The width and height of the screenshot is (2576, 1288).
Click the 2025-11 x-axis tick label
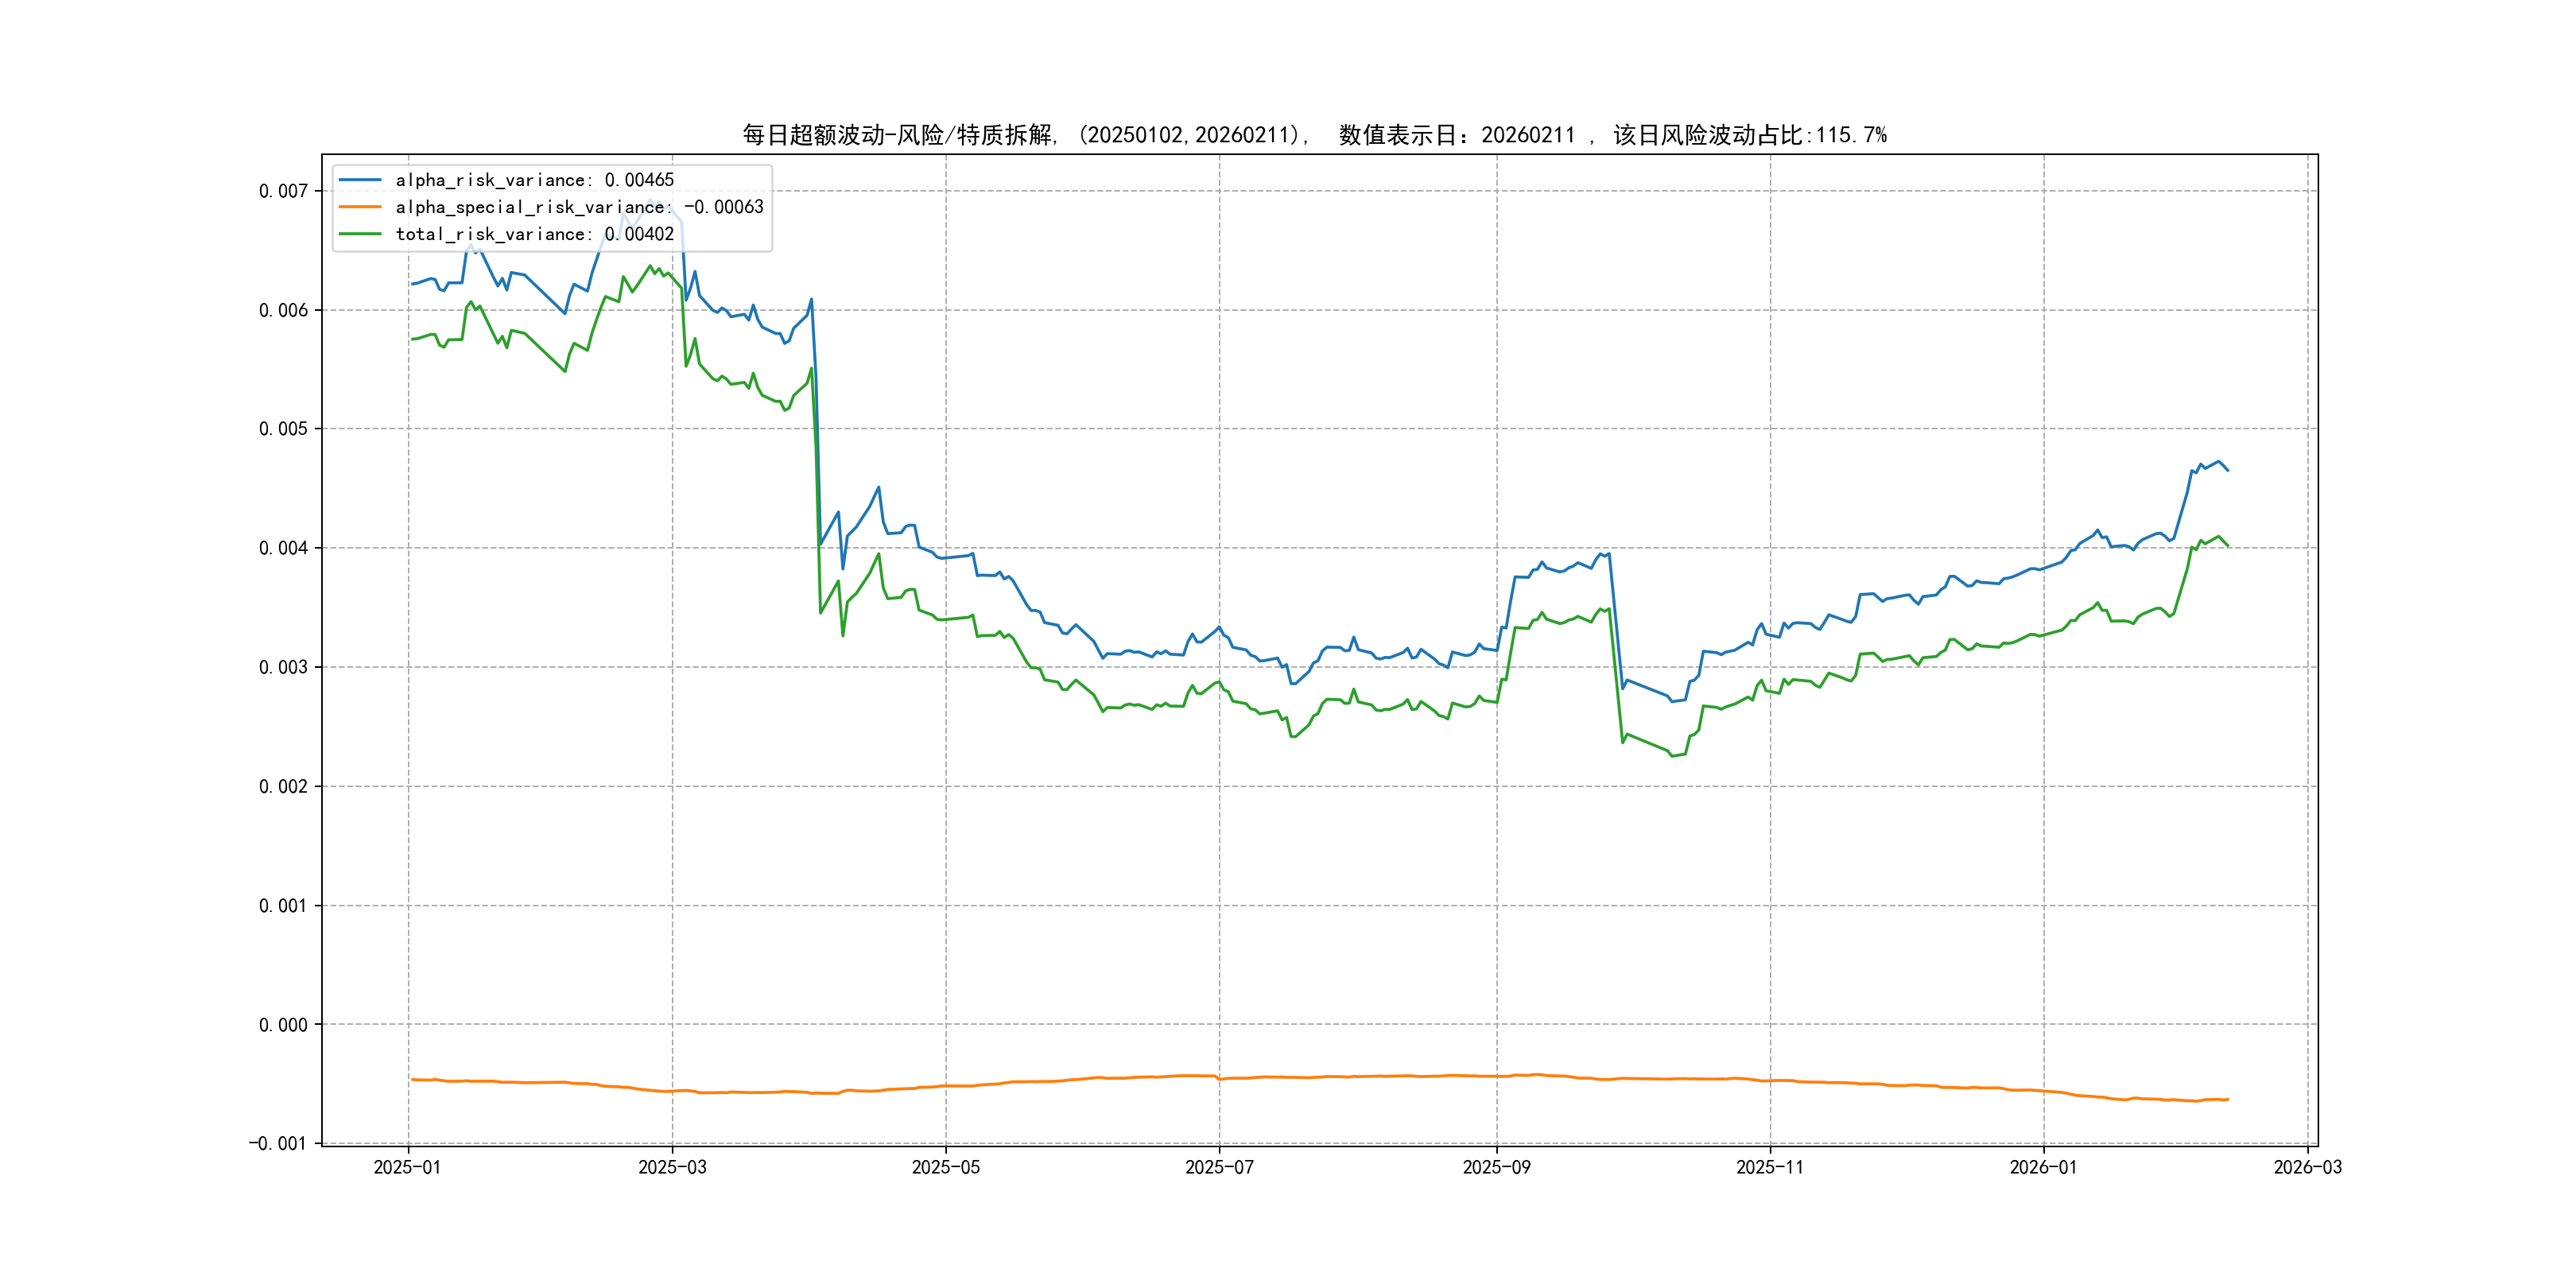tap(1769, 1167)
